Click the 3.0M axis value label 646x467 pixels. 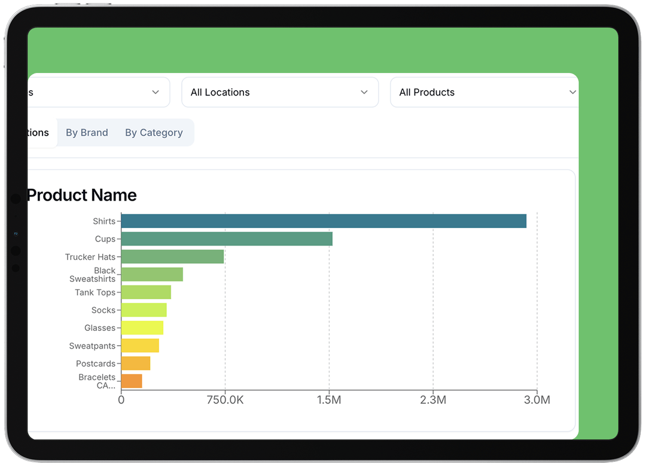pos(538,400)
